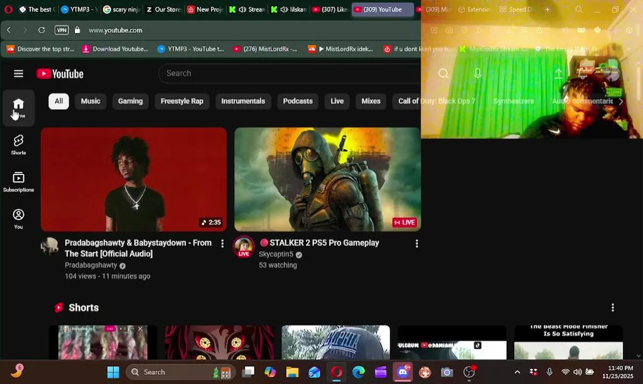Open Pradabagshawty channel name link
This screenshot has height=384, width=643.
click(91, 265)
